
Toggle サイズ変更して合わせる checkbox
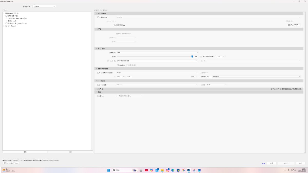pyautogui.click(x=98, y=73)
